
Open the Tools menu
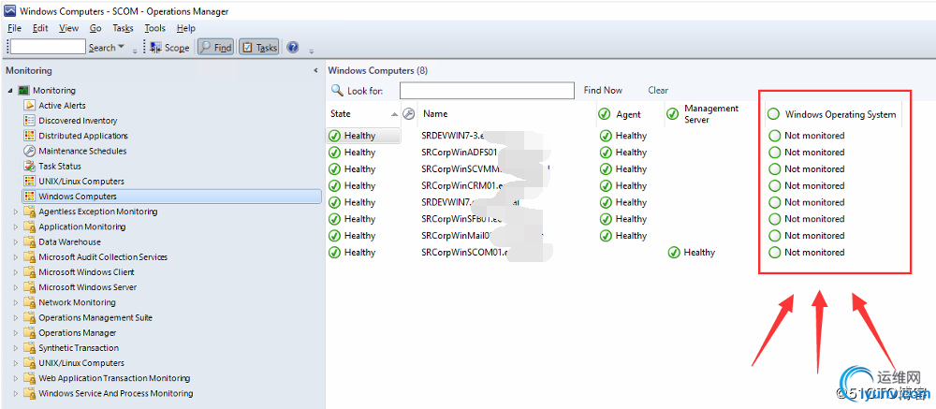click(x=154, y=28)
